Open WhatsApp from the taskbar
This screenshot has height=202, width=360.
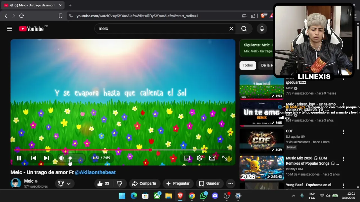(x=203, y=196)
